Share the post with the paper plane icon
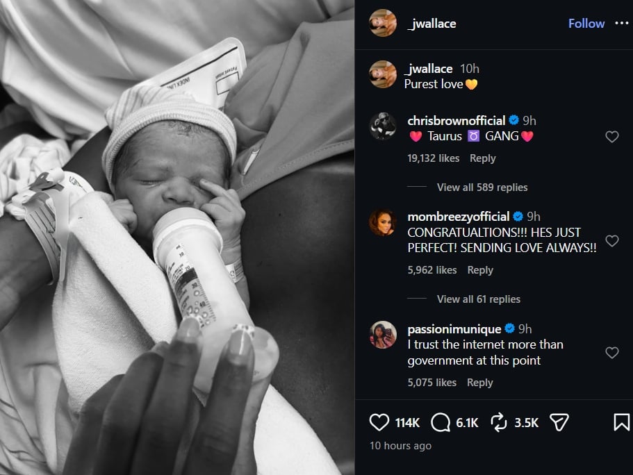Screen dimensions: 633x475 (559, 422)
